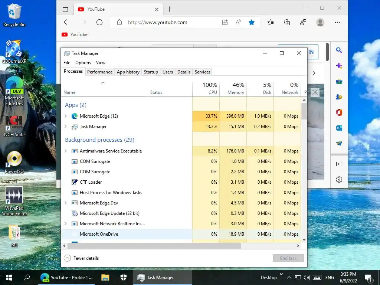Click the Edge sidebar hide panel icon

pyautogui.click(x=339, y=164)
